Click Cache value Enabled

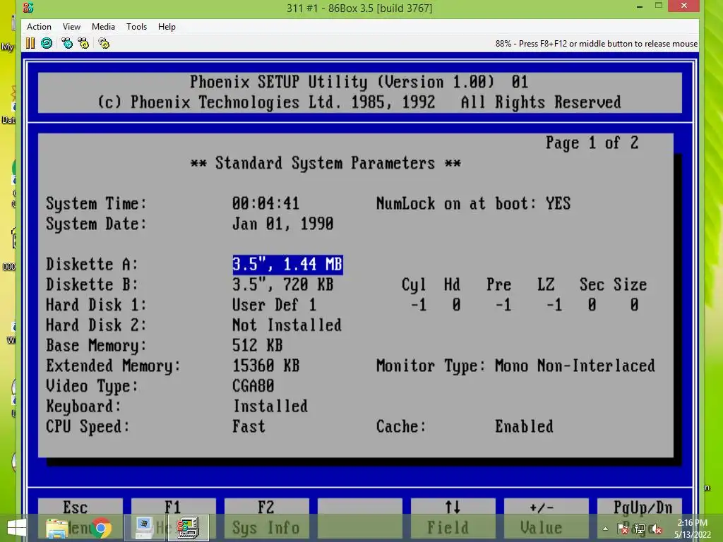tap(524, 427)
